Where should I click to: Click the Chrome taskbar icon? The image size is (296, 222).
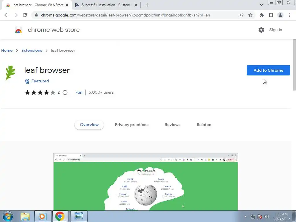(x=60, y=216)
